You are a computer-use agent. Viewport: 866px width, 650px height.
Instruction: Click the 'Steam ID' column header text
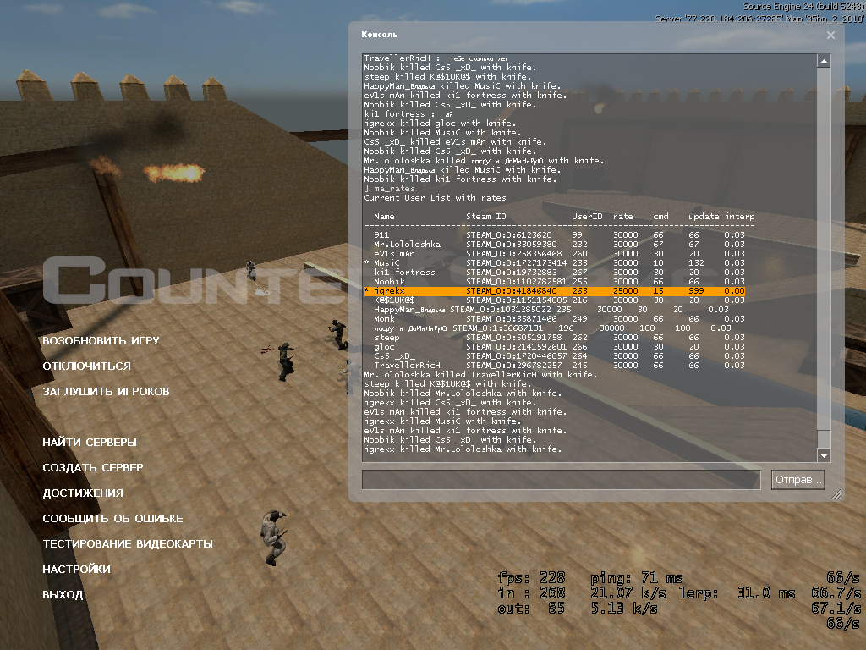pos(486,216)
